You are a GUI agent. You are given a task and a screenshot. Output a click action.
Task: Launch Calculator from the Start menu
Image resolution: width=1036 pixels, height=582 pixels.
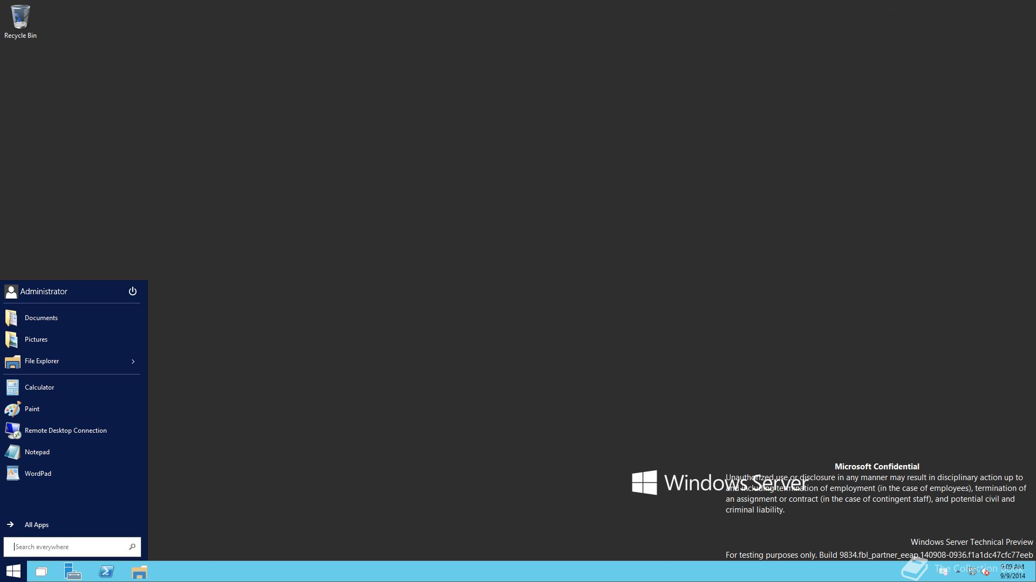pos(72,387)
